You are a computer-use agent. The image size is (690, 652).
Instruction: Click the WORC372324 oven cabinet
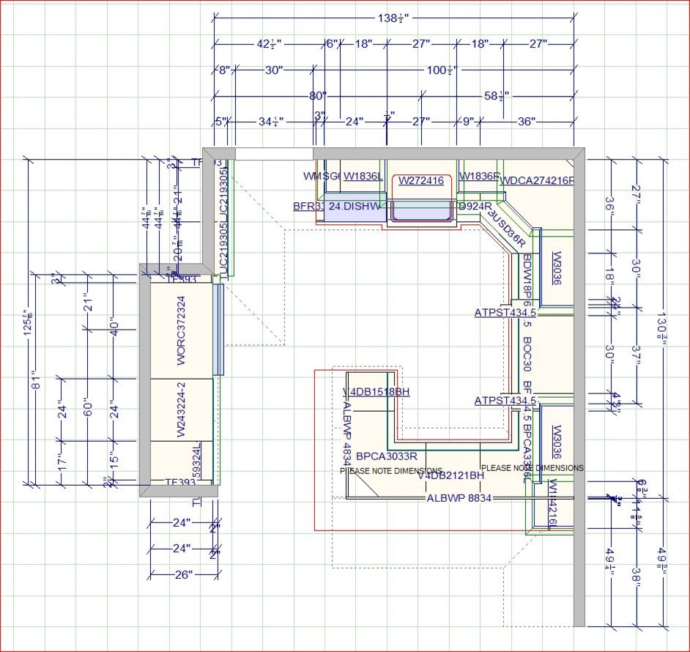tap(182, 330)
